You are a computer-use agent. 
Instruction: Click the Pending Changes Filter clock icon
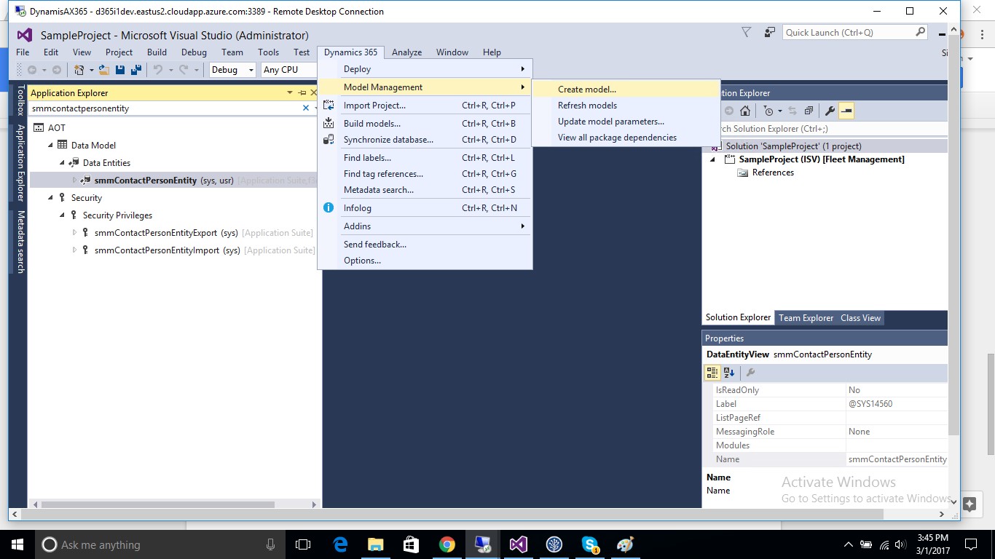pos(768,111)
